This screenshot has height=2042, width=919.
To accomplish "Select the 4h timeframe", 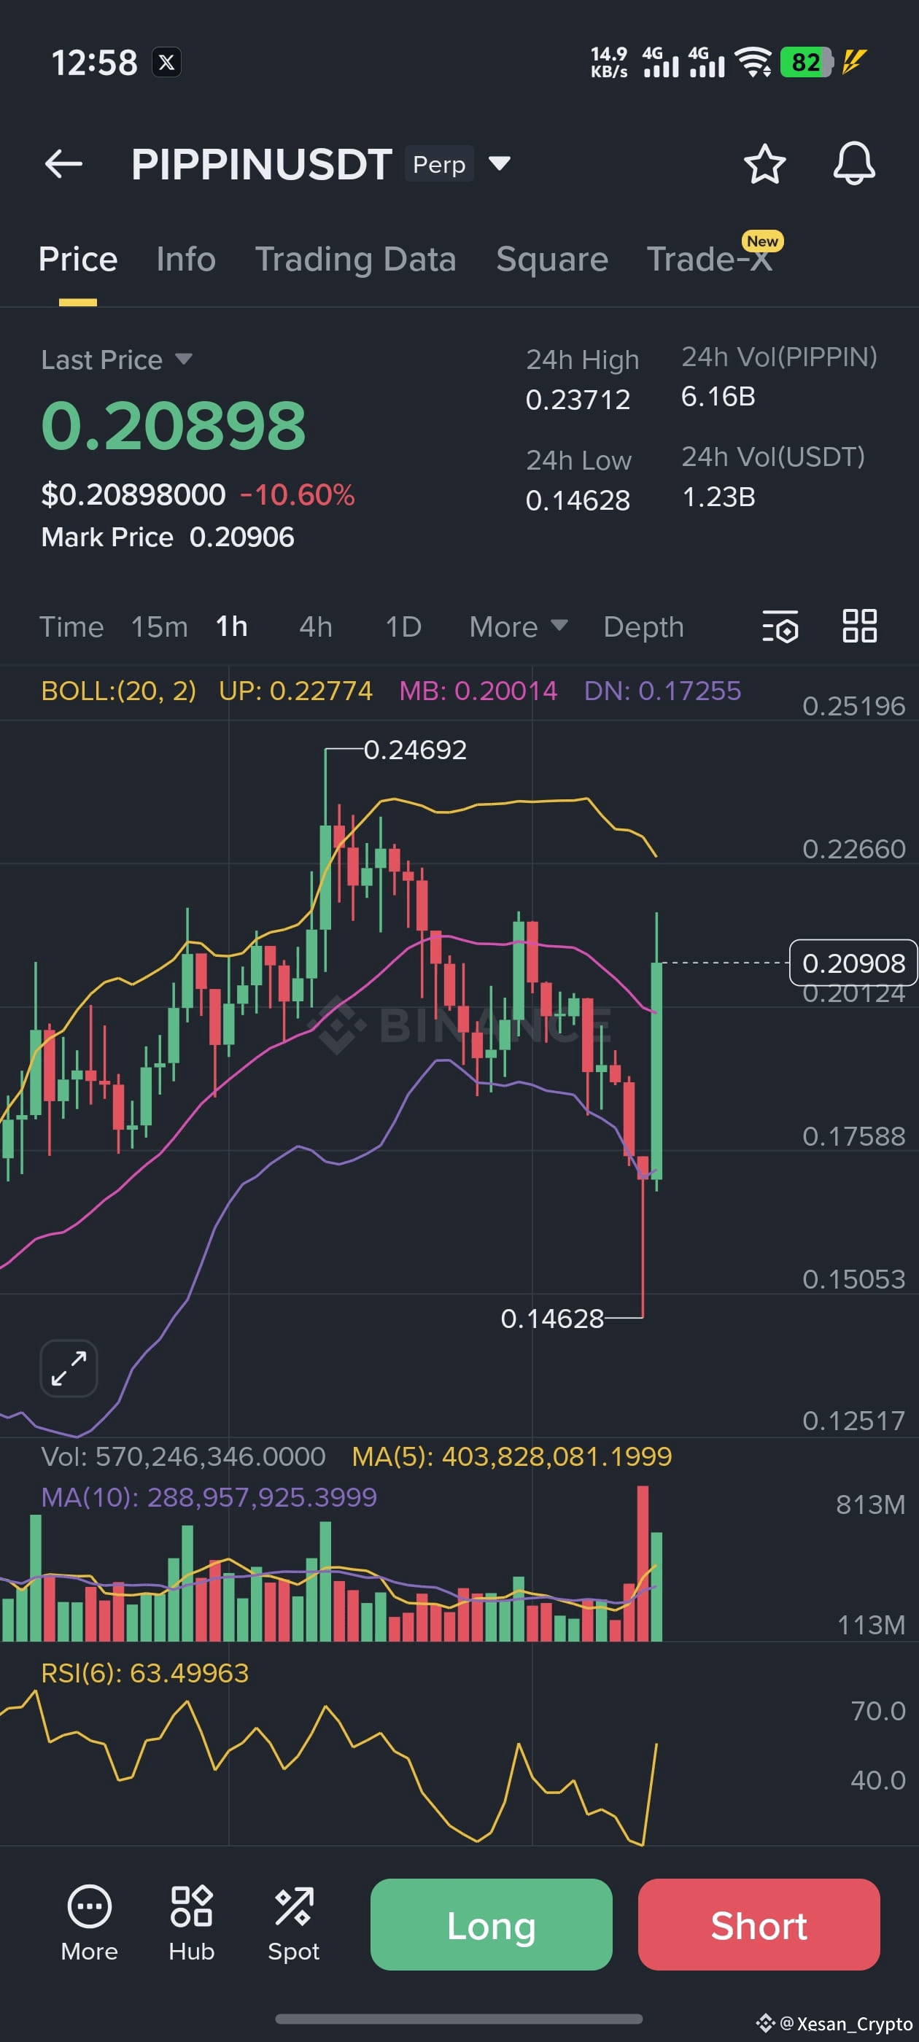I will (x=316, y=627).
